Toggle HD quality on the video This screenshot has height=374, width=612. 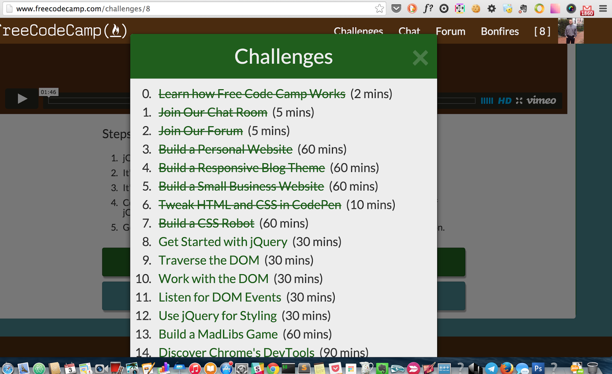pyautogui.click(x=505, y=101)
